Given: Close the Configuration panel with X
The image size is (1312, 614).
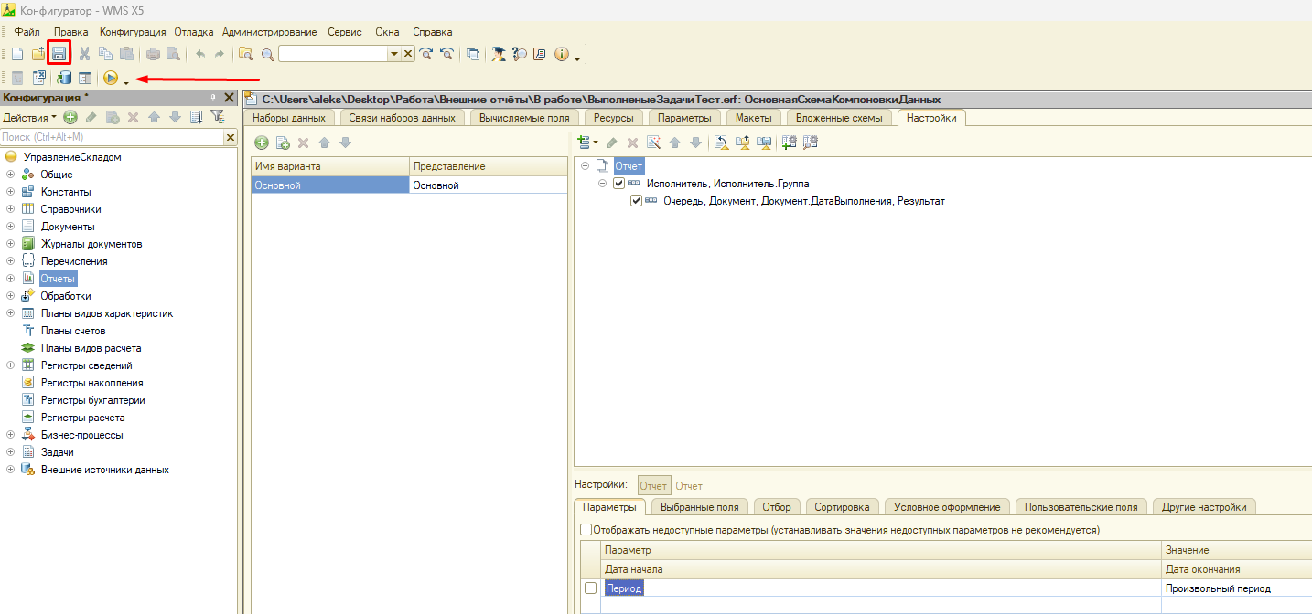Looking at the screenshot, I should coord(229,97).
